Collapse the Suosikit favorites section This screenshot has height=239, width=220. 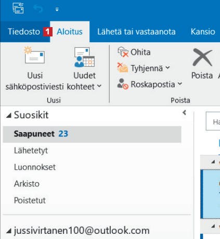pyautogui.click(x=9, y=116)
